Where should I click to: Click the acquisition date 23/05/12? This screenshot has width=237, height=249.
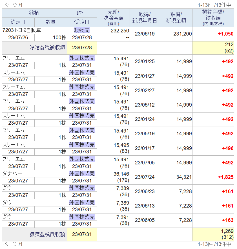145,105
